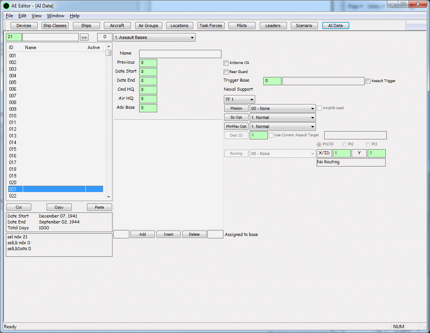Click the Sz Opt button
The height and width of the screenshot is (333, 430).
click(x=236, y=117)
